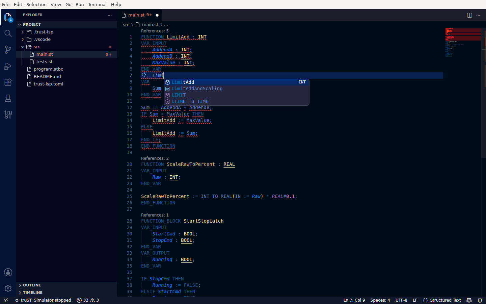Click Spaces: 4 indentation status item
486x304 pixels.
(x=380, y=300)
